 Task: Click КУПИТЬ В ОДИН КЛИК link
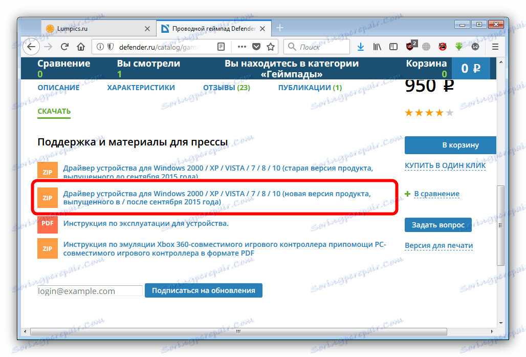(445, 165)
